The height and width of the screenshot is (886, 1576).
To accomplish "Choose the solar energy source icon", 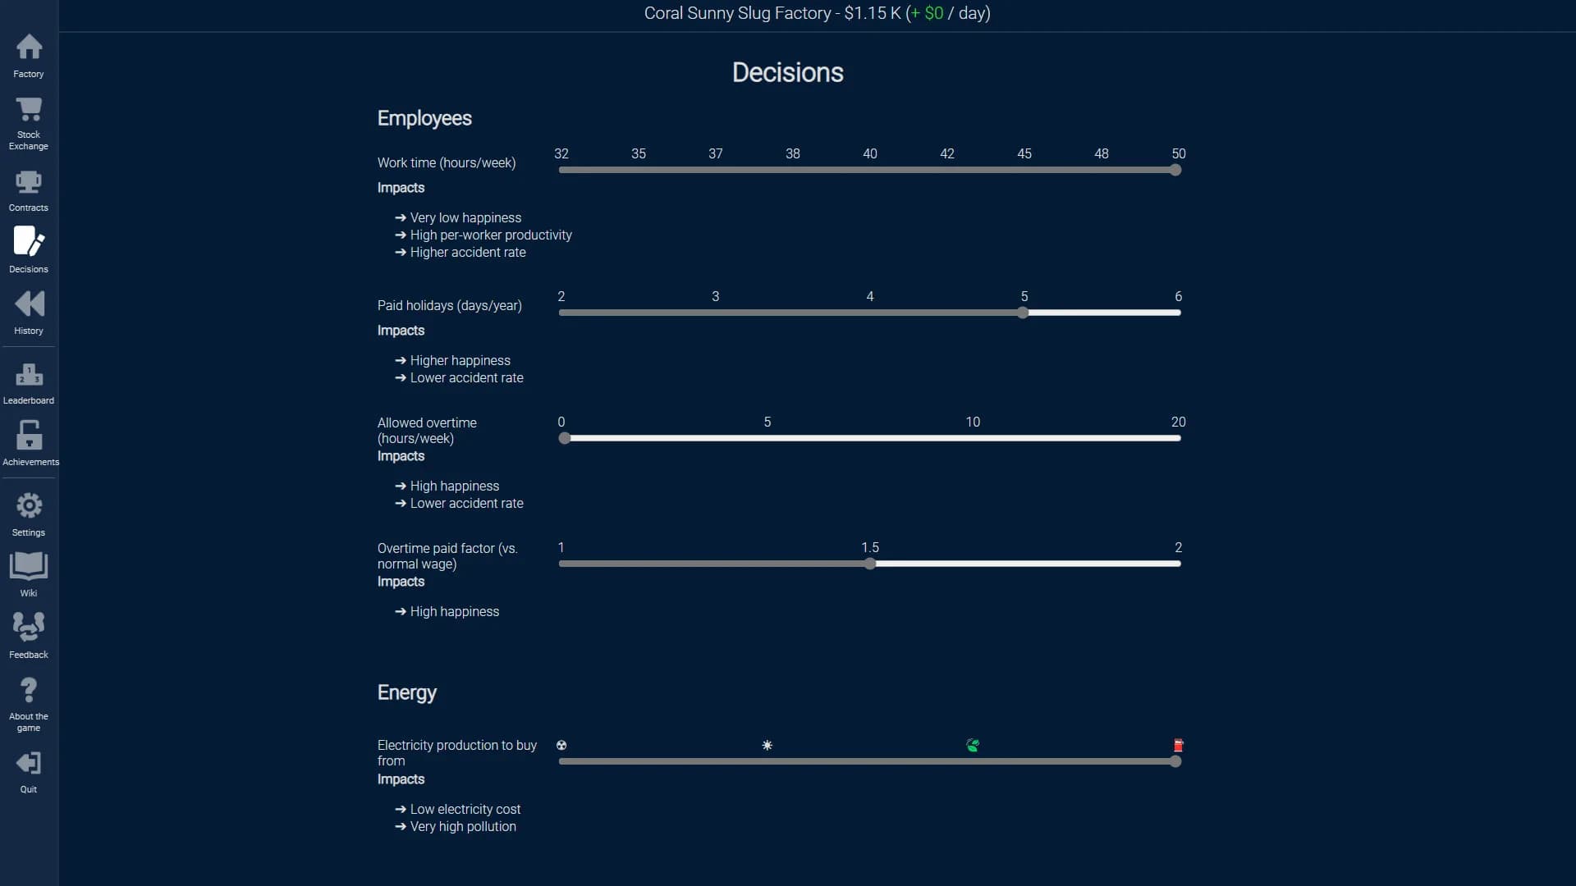I will (x=767, y=746).
